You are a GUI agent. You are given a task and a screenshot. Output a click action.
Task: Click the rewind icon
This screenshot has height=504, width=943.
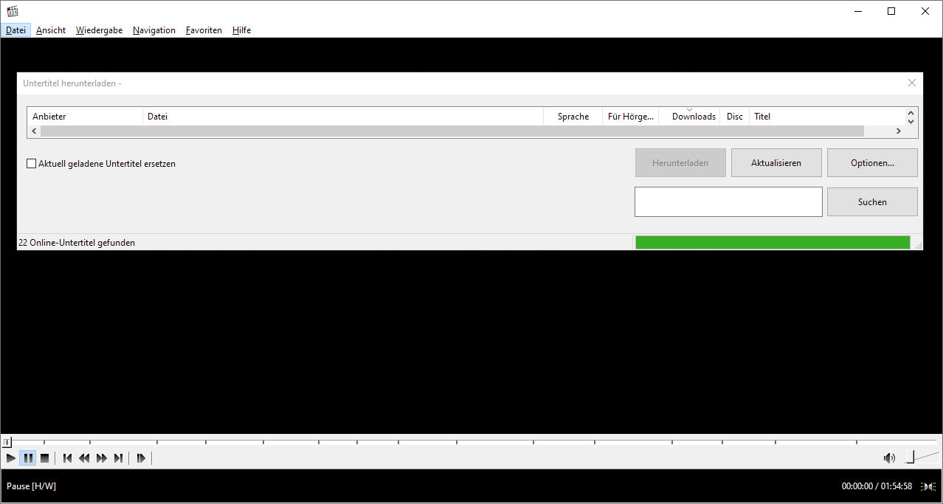coord(84,458)
